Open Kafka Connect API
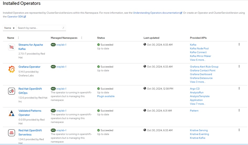The image size is (248, 145). coord(198,52)
